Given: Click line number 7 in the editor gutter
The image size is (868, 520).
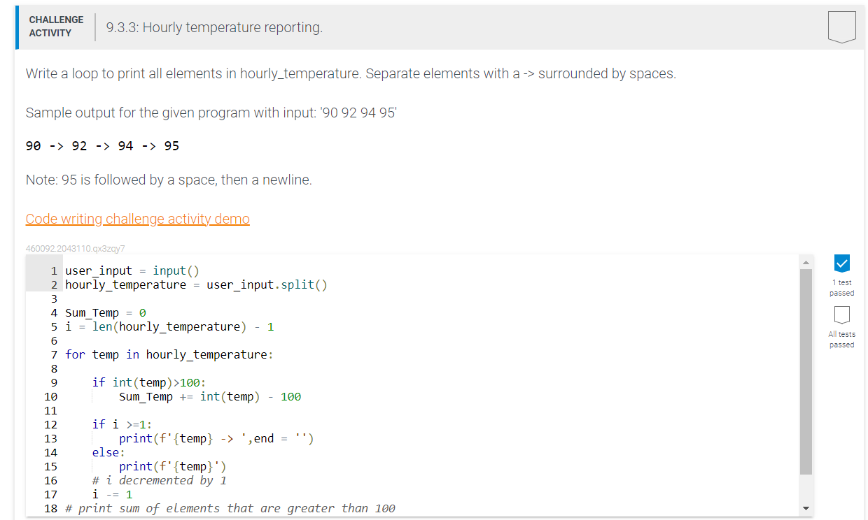Looking at the screenshot, I should pos(53,354).
